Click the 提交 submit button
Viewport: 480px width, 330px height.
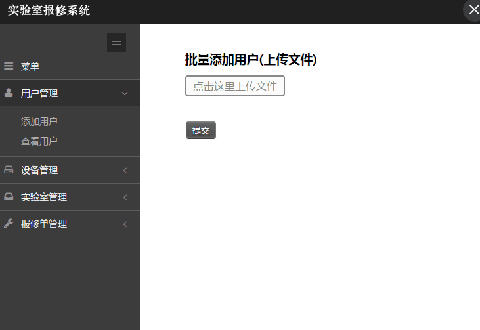point(201,131)
